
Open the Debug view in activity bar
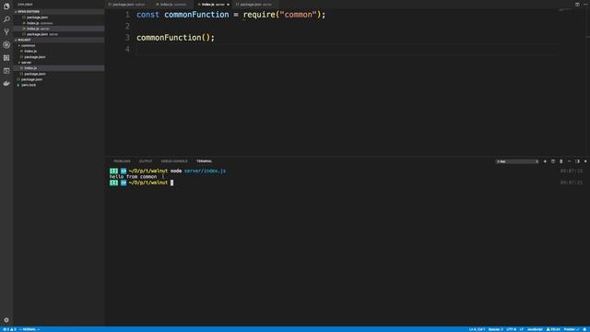click(x=6, y=45)
